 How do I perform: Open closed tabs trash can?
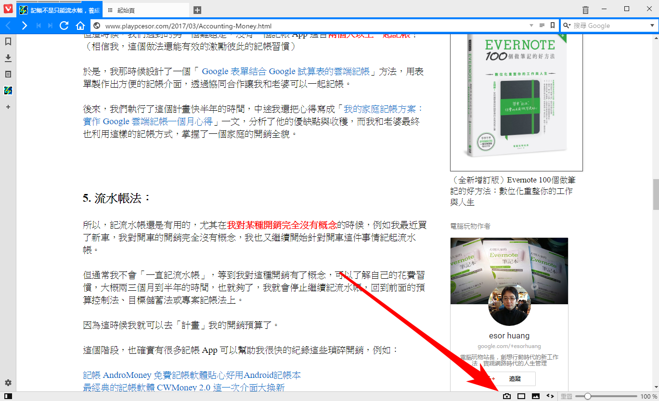585,10
